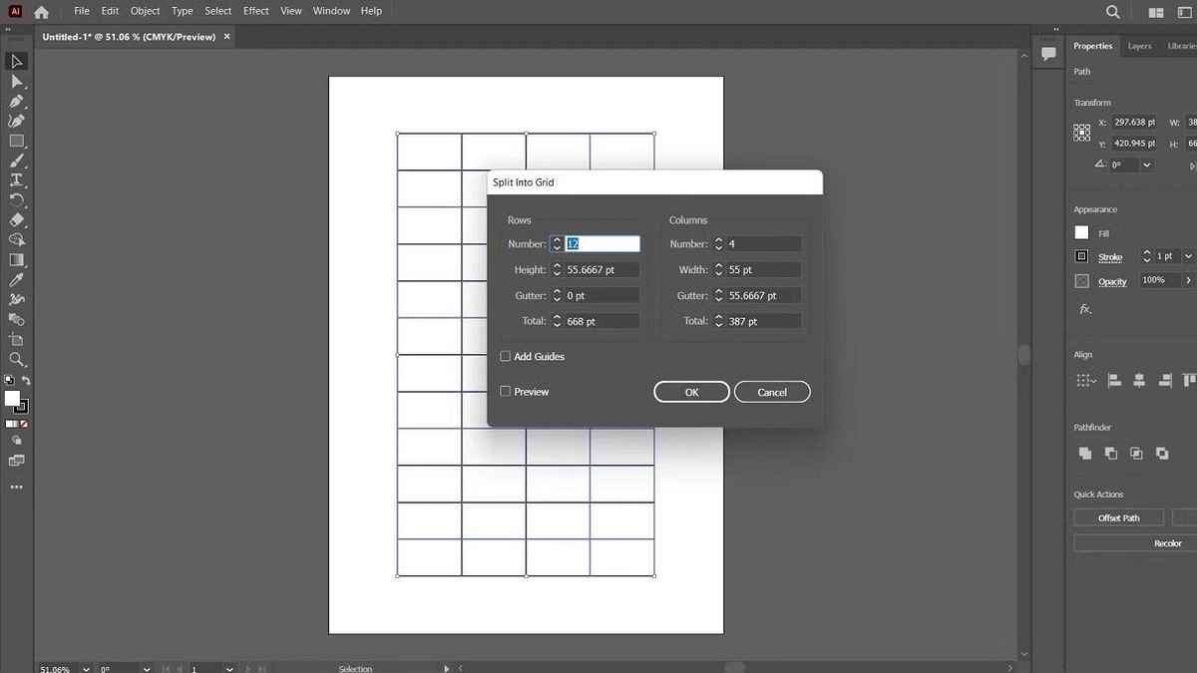Open the Window menu
The width and height of the screenshot is (1197, 673).
[331, 11]
